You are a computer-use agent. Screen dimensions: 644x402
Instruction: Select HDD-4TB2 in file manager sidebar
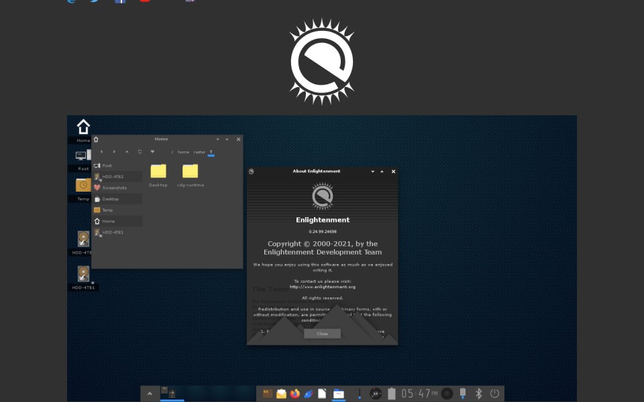(x=117, y=177)
